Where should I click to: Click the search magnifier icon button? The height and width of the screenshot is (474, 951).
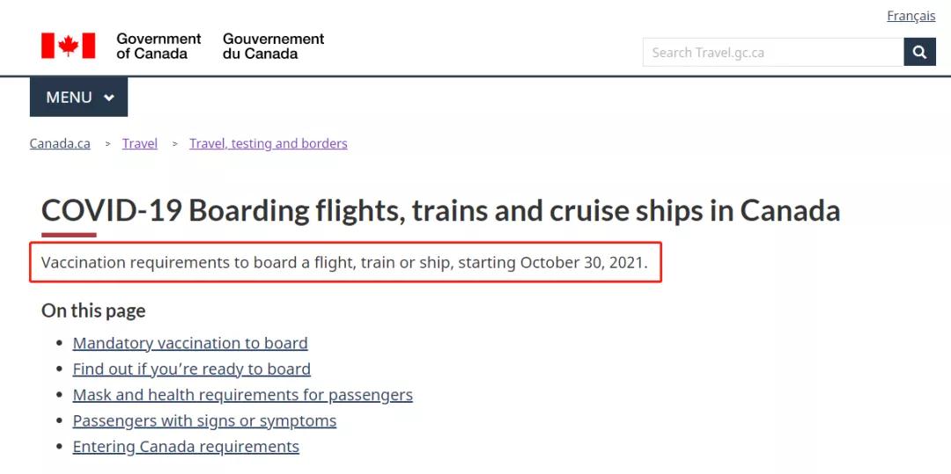(x=919, y=52)
